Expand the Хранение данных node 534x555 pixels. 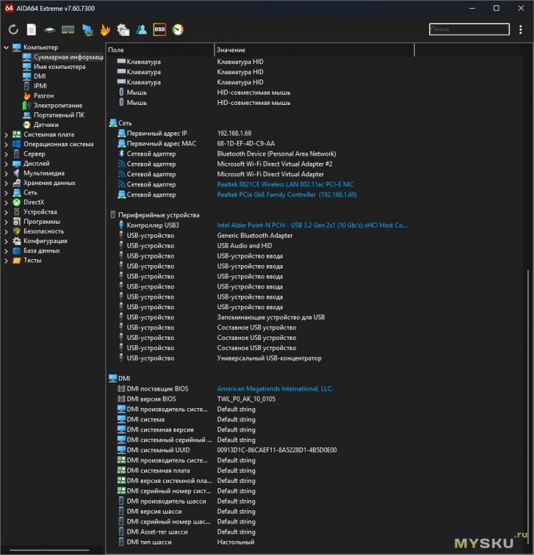pos(6,182)
